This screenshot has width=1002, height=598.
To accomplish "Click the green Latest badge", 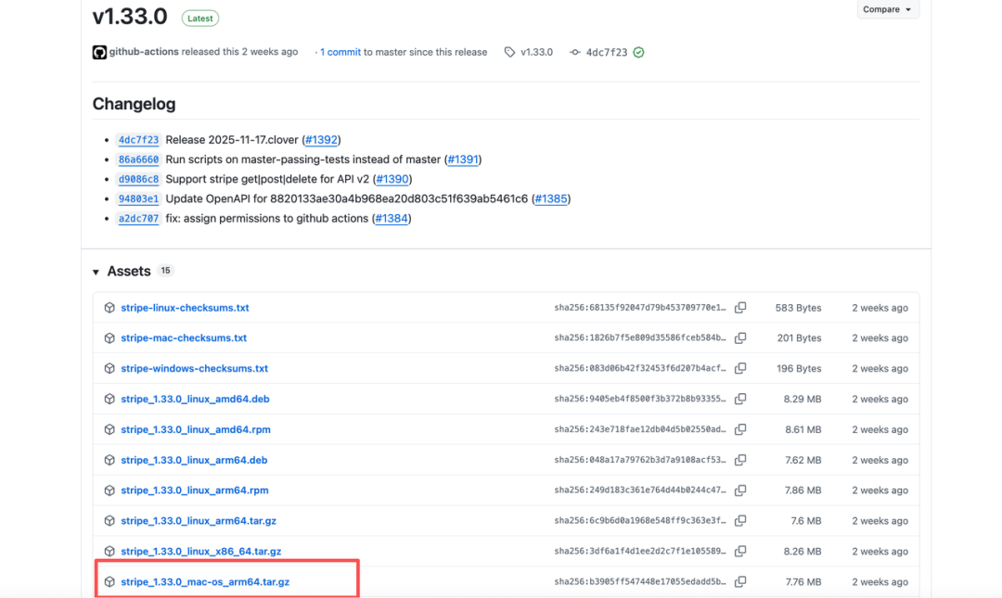I will pyautogui.click(x=200, y=19).
